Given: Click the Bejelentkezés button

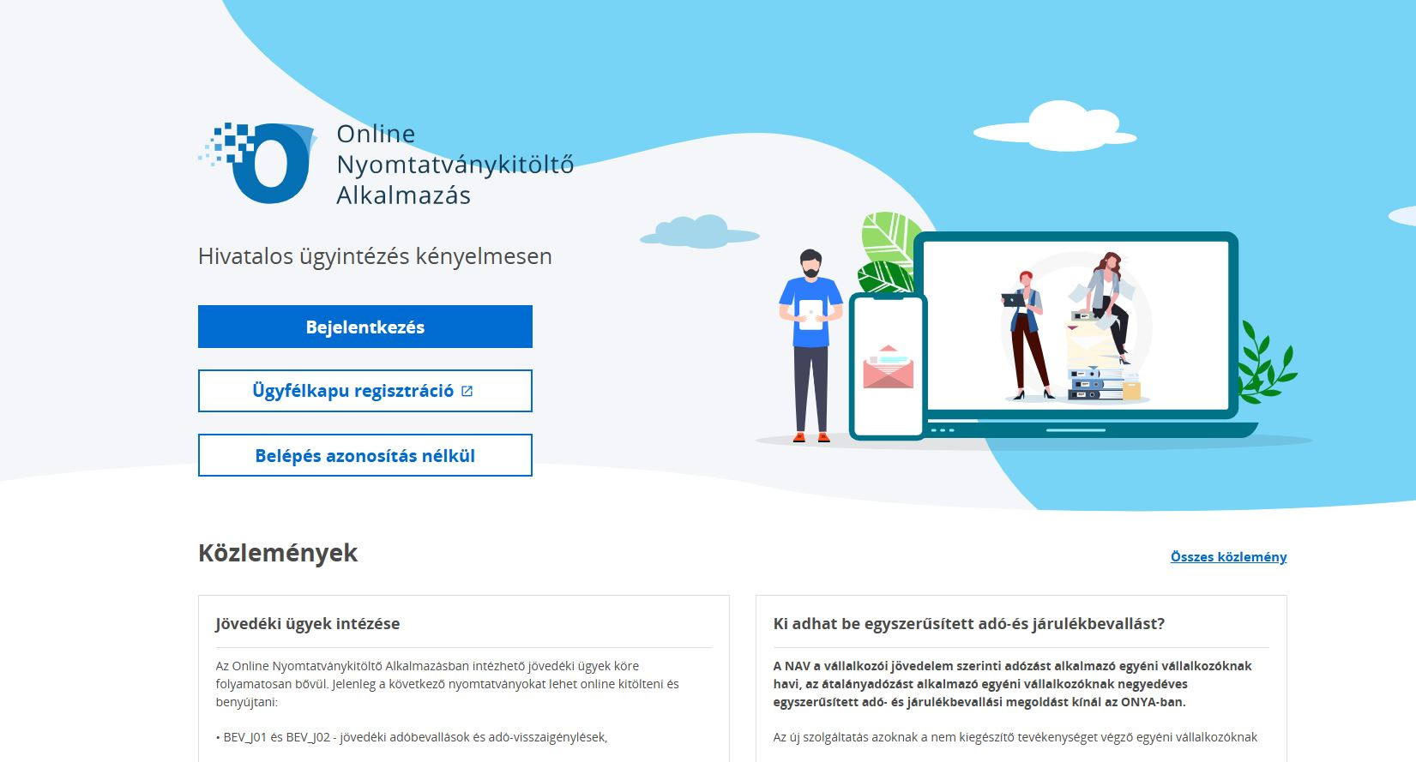Looking at the screenshot, I should (x=365, y=327).
